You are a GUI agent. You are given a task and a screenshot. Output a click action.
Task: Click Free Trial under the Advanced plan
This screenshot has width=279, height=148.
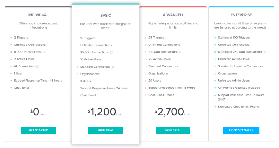(173, 131)
